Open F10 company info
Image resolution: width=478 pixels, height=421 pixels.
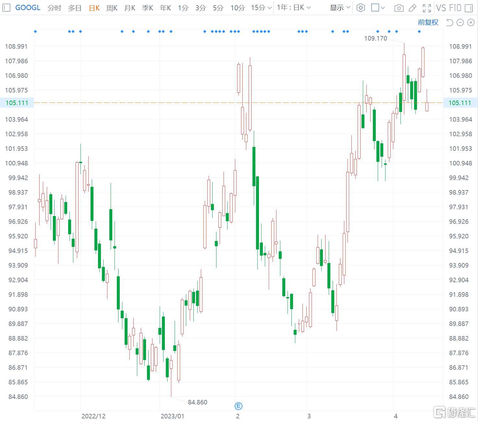click(x=455, y=8)
